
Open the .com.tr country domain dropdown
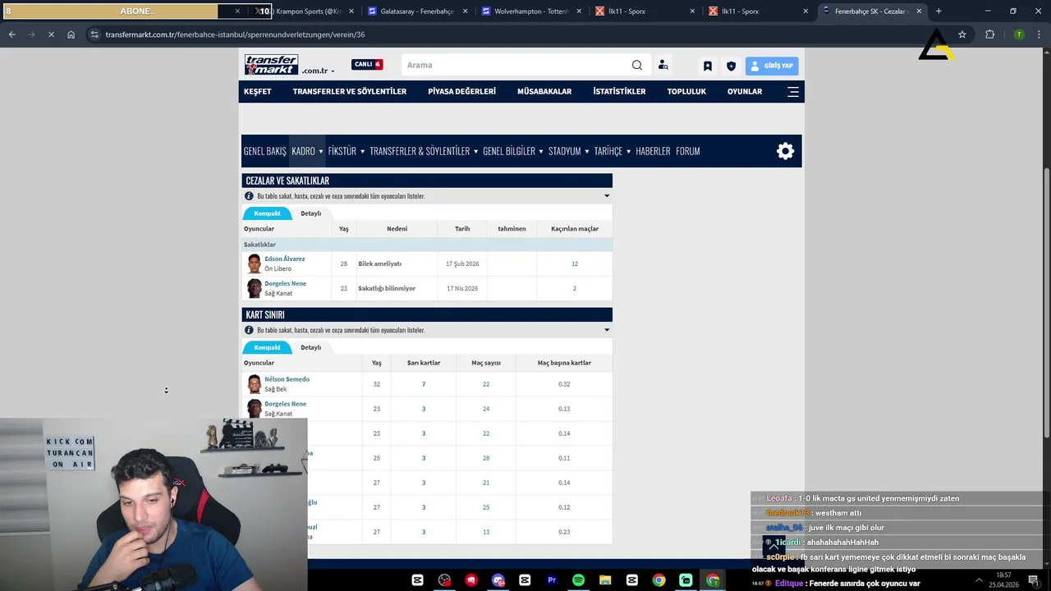click(x=319, y=71)
